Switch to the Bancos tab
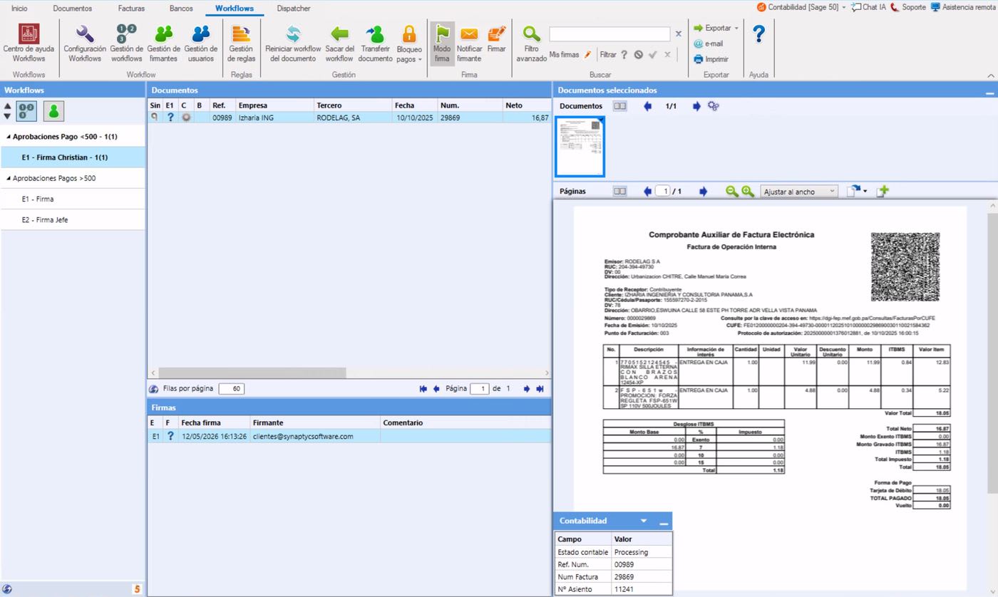The height and width of the screenshot is (597, 998). click(x=181, y=9)
